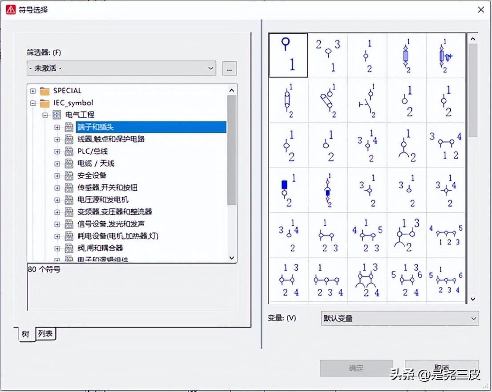Select the four-point cross symbol labeled 3-1-4-2

[446, 190]
